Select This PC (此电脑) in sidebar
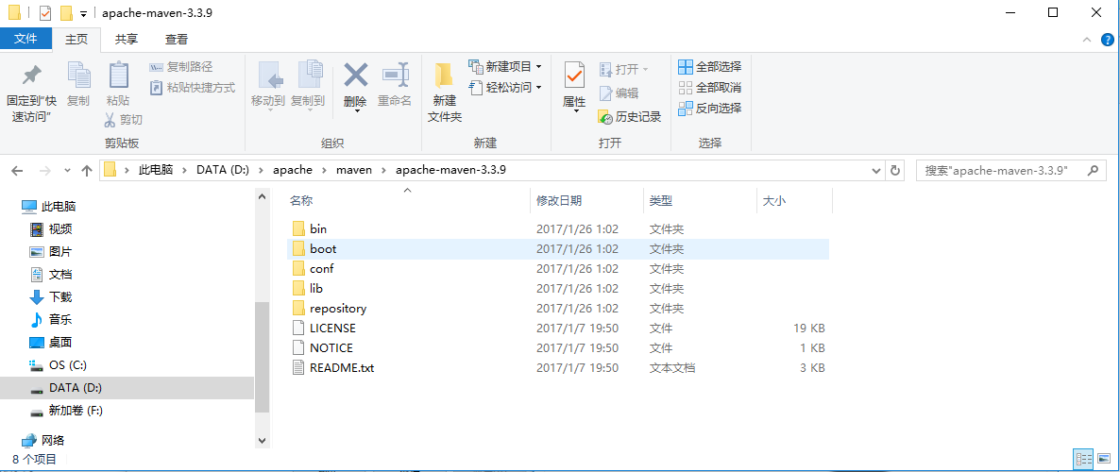Image resolution: width=1120 pixels, height=472 pixels. [x=48, y=207]
